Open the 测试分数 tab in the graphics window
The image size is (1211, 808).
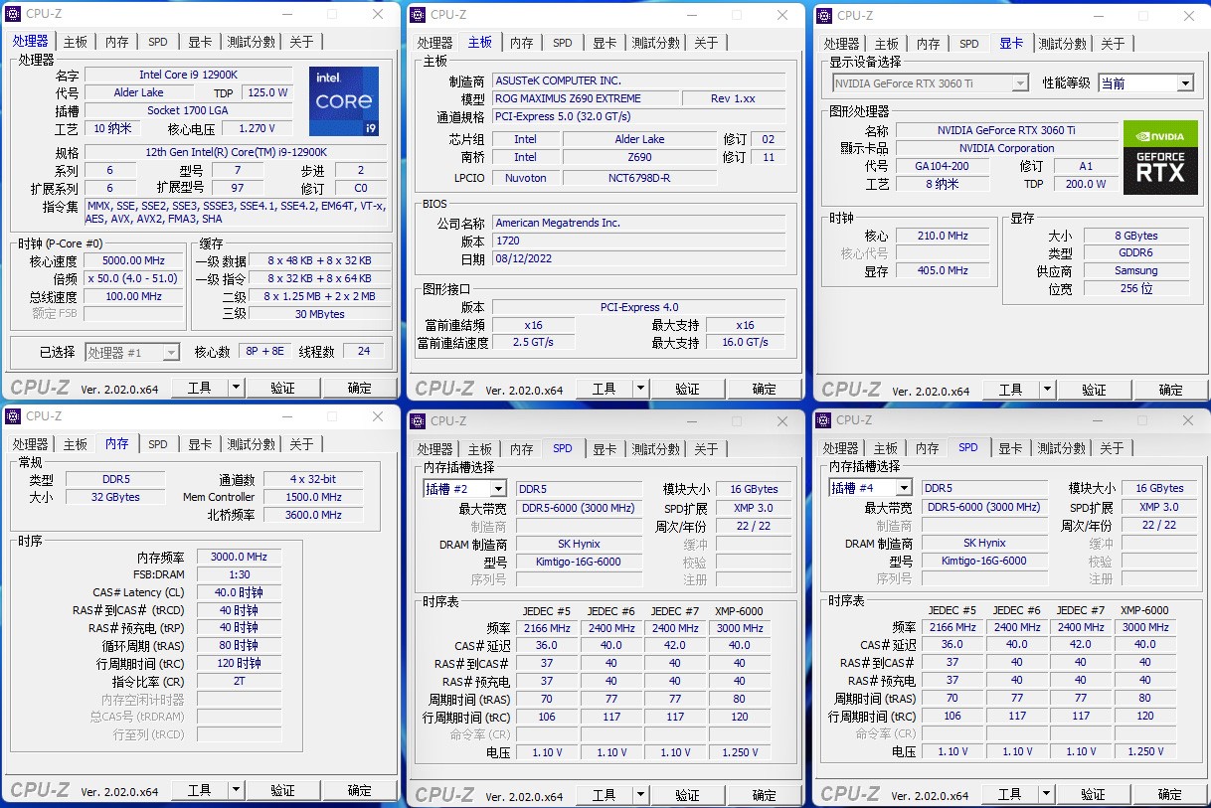[x=1063, y=44]
